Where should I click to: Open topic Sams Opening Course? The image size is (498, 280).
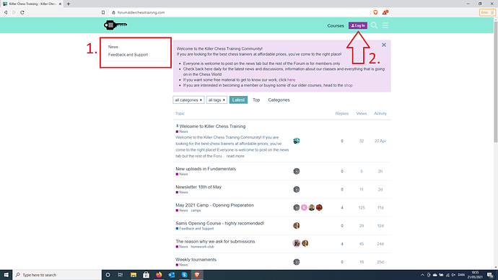click(x=220, y=223)
